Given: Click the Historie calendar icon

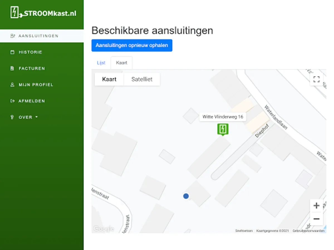Looking at the screenshot, I should 12,52.
